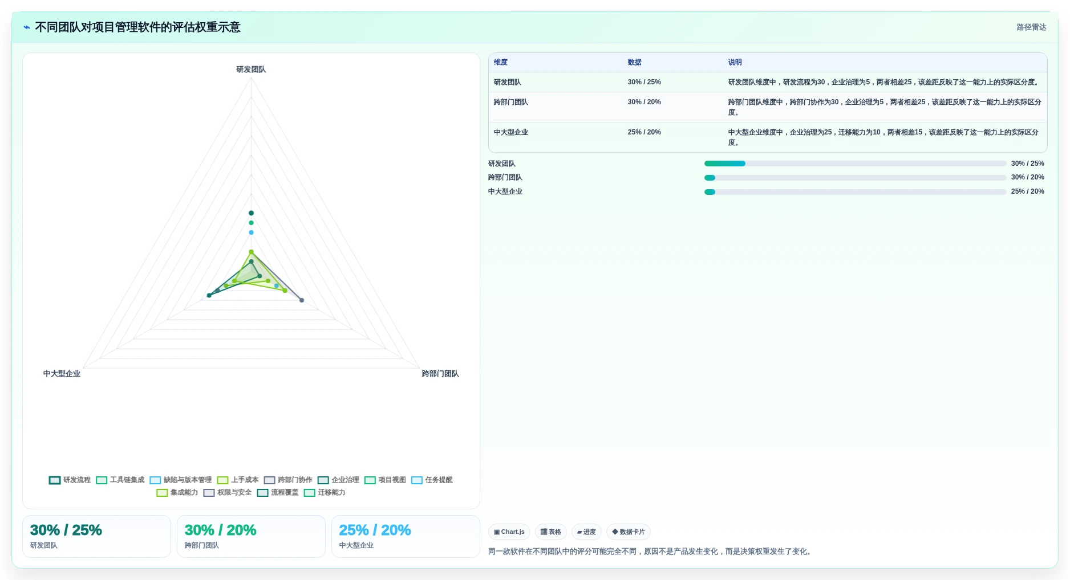Toggle 项目视图 legend item
The width and height of the screenshot is (1070, 580).
click(x=385, y=480)
